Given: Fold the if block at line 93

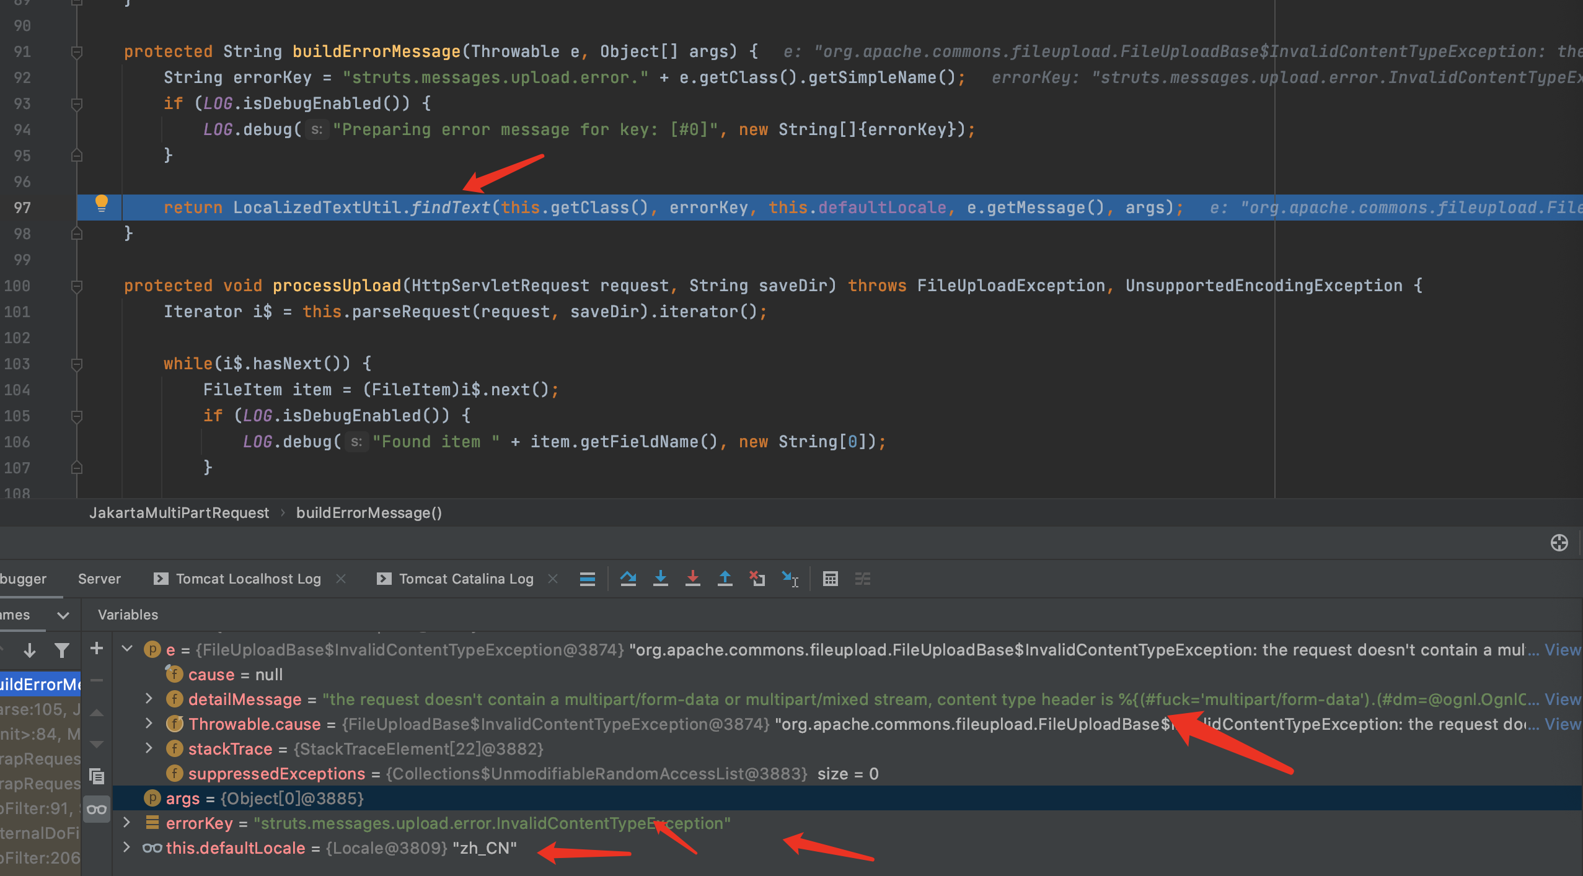Looking at the screenshot, I should click(77, 104).
